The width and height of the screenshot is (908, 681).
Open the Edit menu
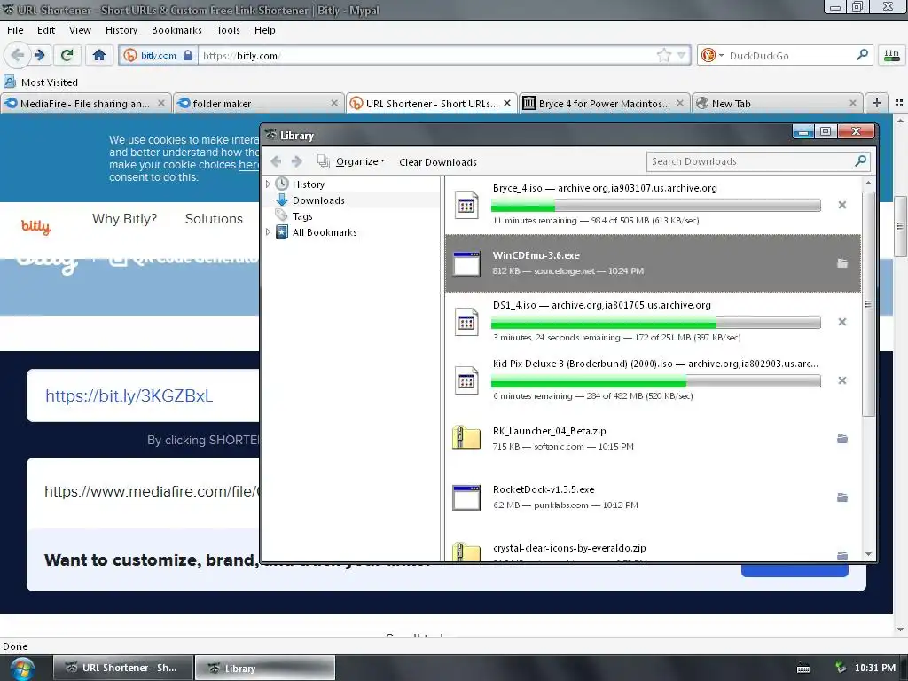click(x=46, y=30)
